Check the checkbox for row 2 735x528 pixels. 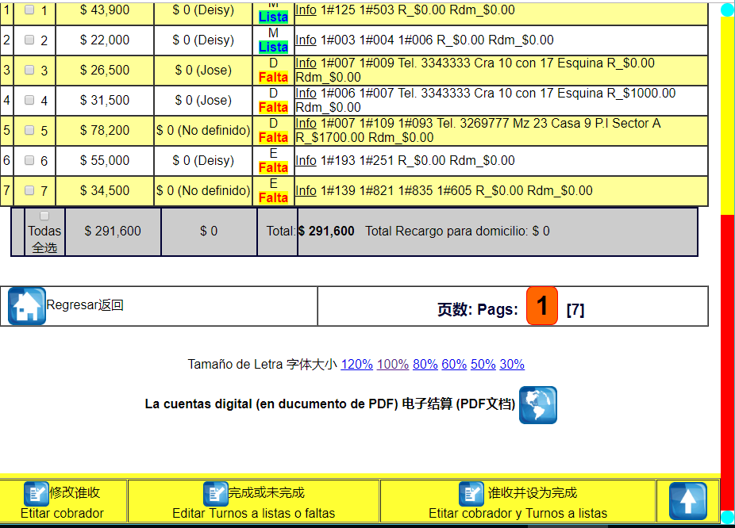[29, 40]
